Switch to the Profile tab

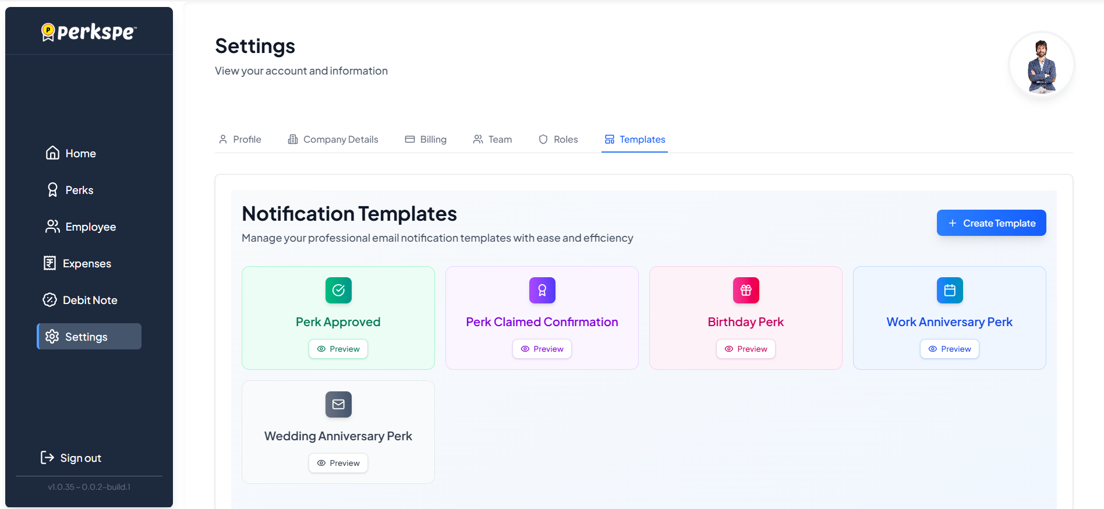[240, 139]
